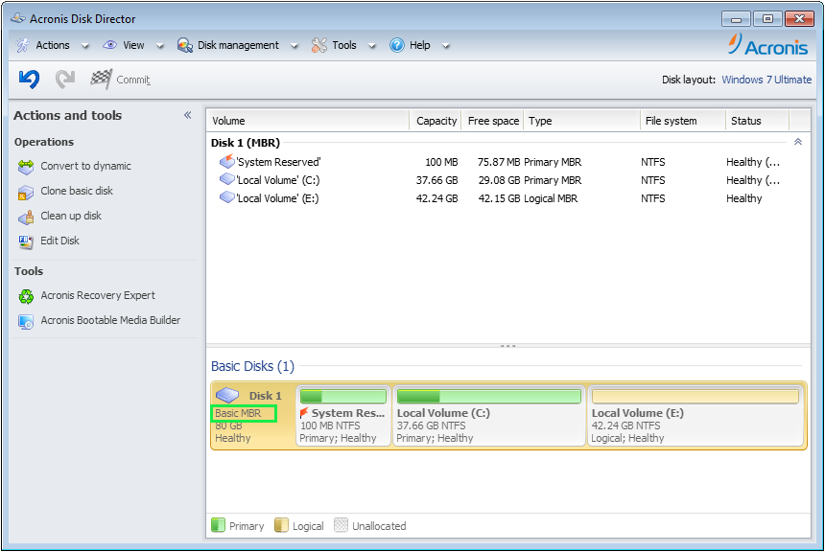
Task: Click the Commit checkered flag icon
Action: (x=101, y=79)
